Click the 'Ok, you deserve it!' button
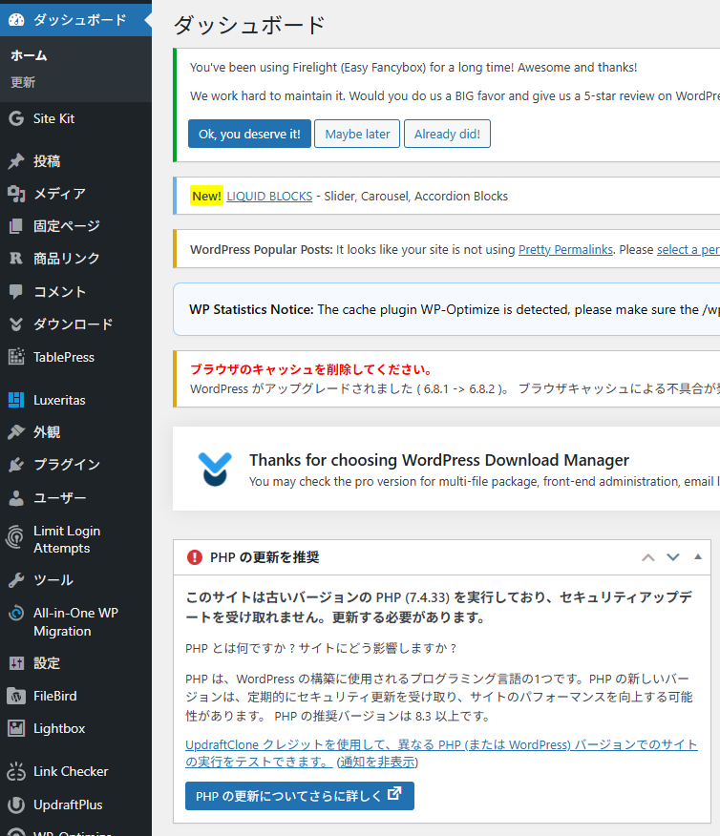 249,134
